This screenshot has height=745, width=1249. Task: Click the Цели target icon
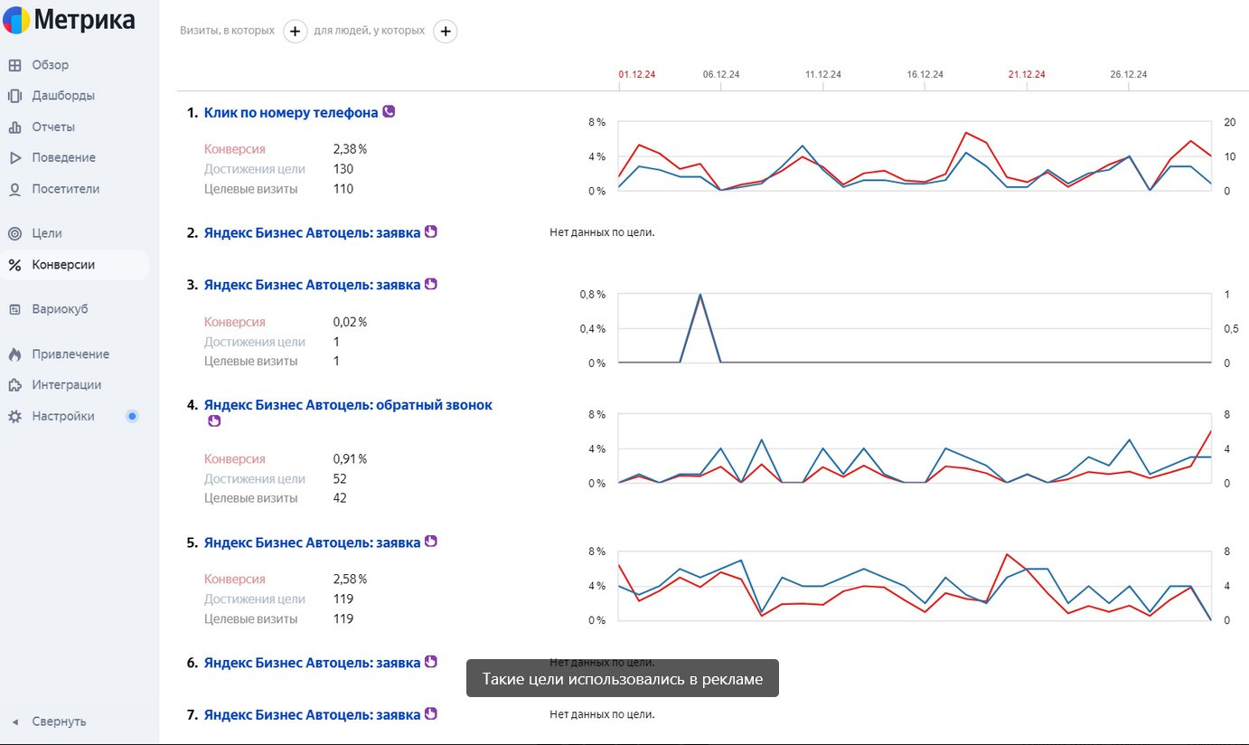tap(14, 233)
